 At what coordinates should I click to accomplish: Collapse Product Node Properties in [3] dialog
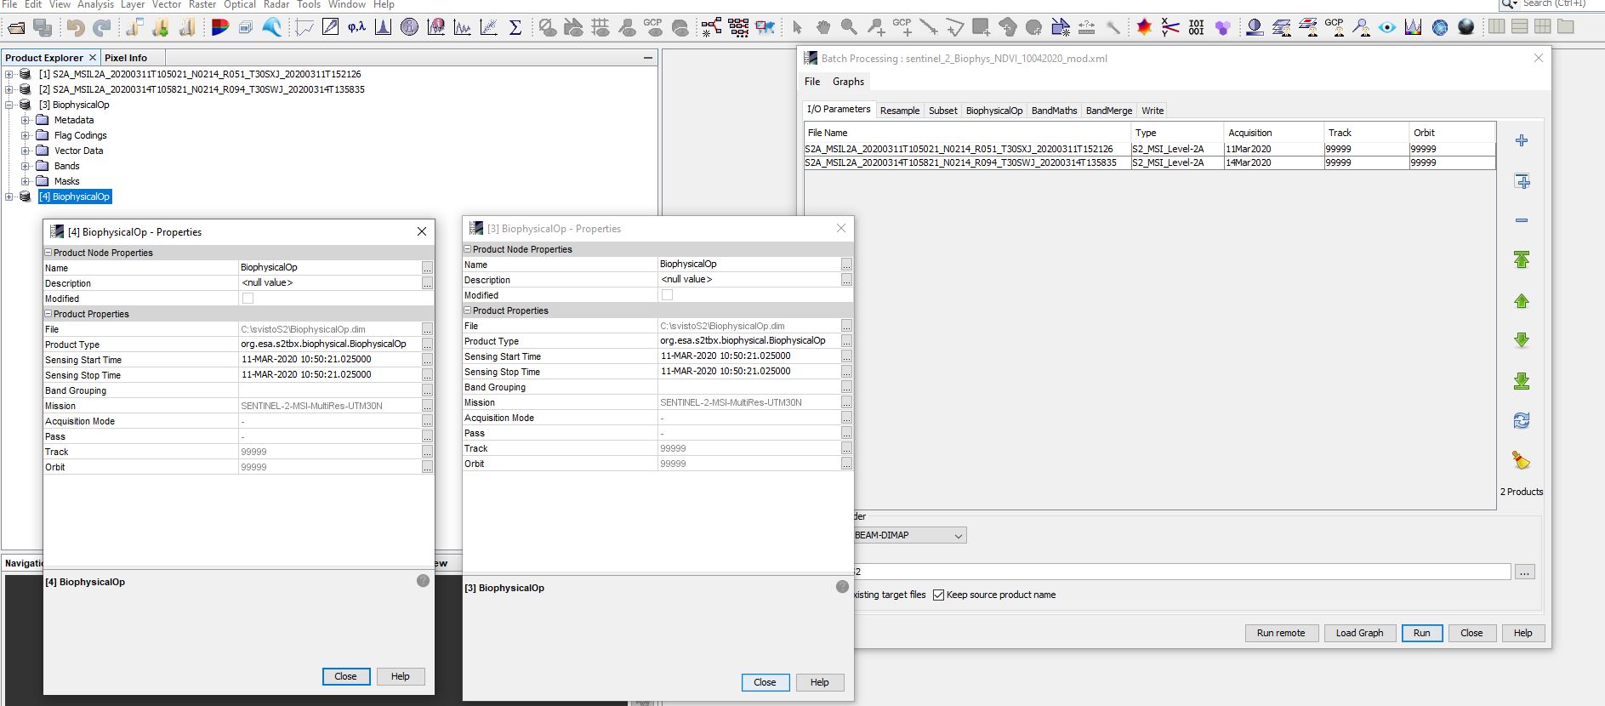pos(467,249)
